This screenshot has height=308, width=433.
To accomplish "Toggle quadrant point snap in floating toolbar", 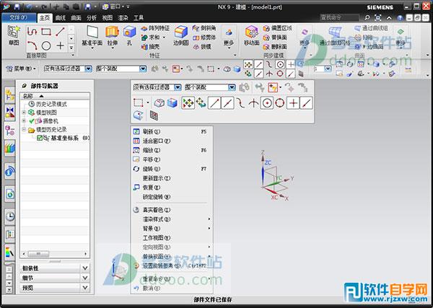I will (x=280, y=103).
